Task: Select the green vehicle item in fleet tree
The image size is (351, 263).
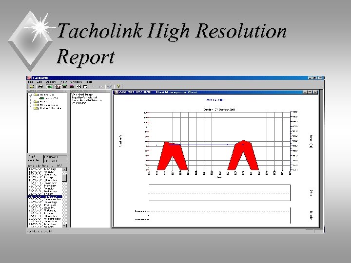Action: tap(49, 98)
